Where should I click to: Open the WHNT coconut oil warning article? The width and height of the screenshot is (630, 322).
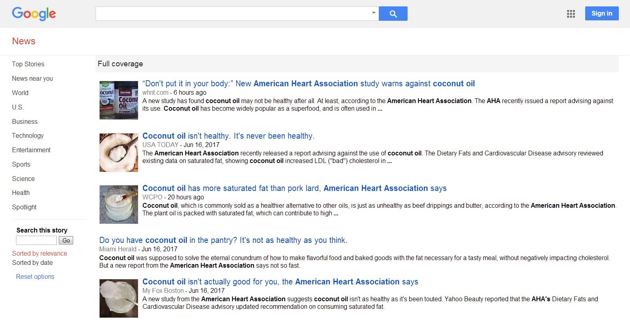click(x=309, y=83)
